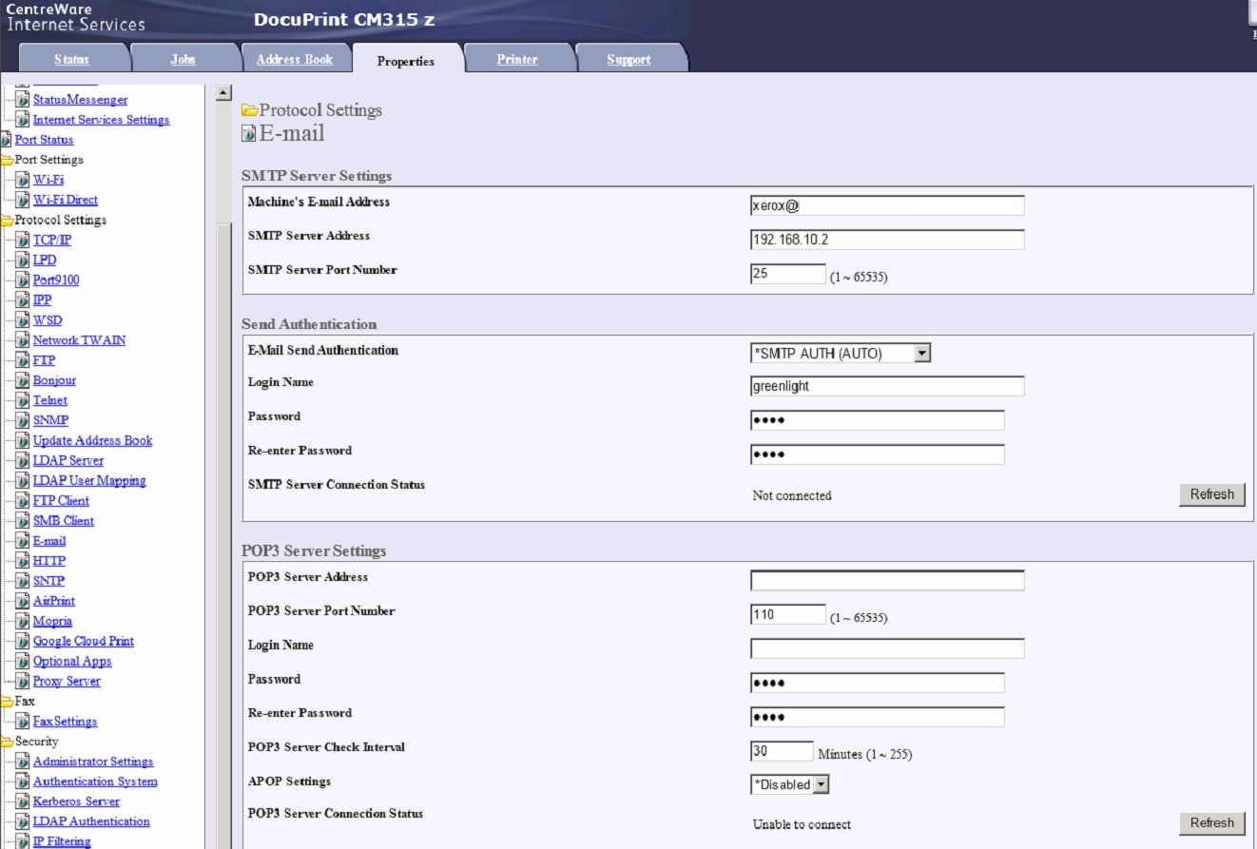This screenshot has width=1257, height=849.
Task: Open the LDAP Authentication link
Action: click(91, 821)
